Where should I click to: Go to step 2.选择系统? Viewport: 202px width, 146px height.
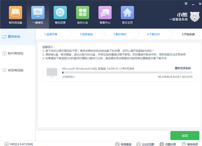(86, 34)
